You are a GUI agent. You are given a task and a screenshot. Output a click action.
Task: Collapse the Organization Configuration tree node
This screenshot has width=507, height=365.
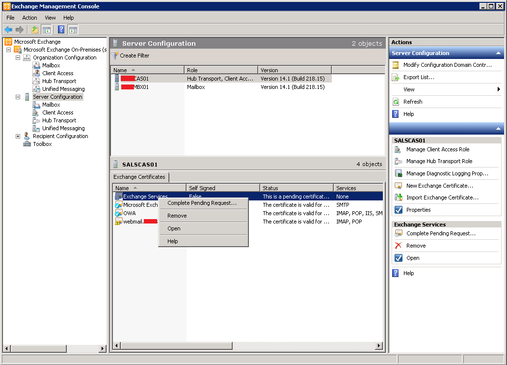pos(18,57)
